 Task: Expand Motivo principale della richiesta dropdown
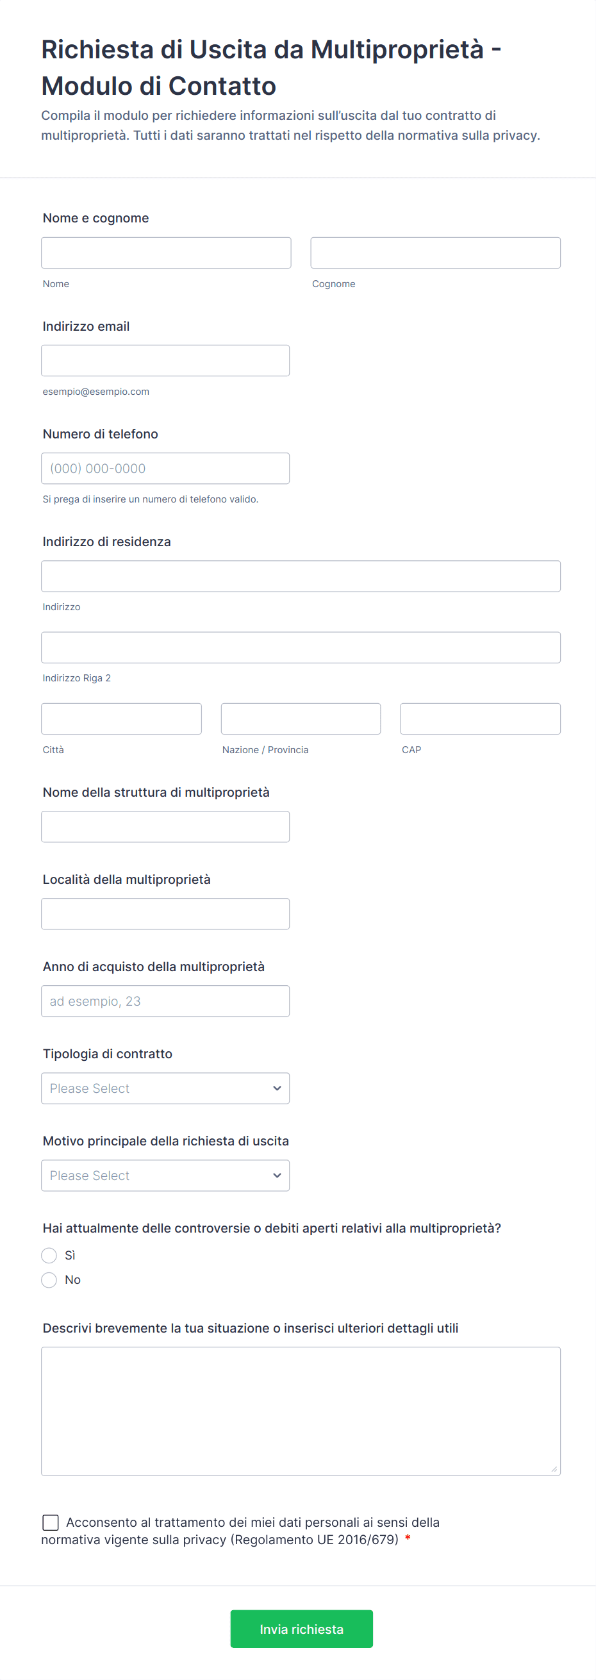[x=165, y=1174]
